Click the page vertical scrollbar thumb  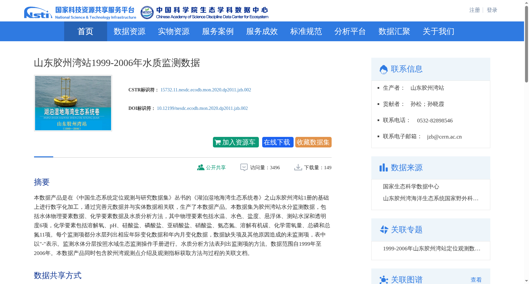[526, 44]
